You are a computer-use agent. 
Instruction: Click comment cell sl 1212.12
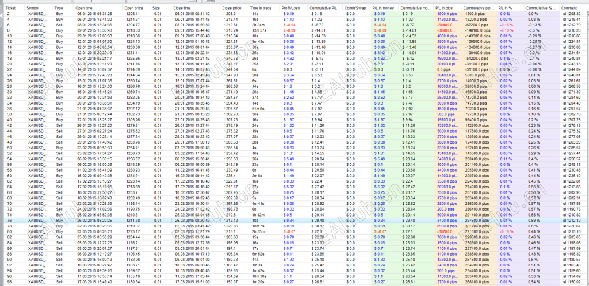[571, 221]
